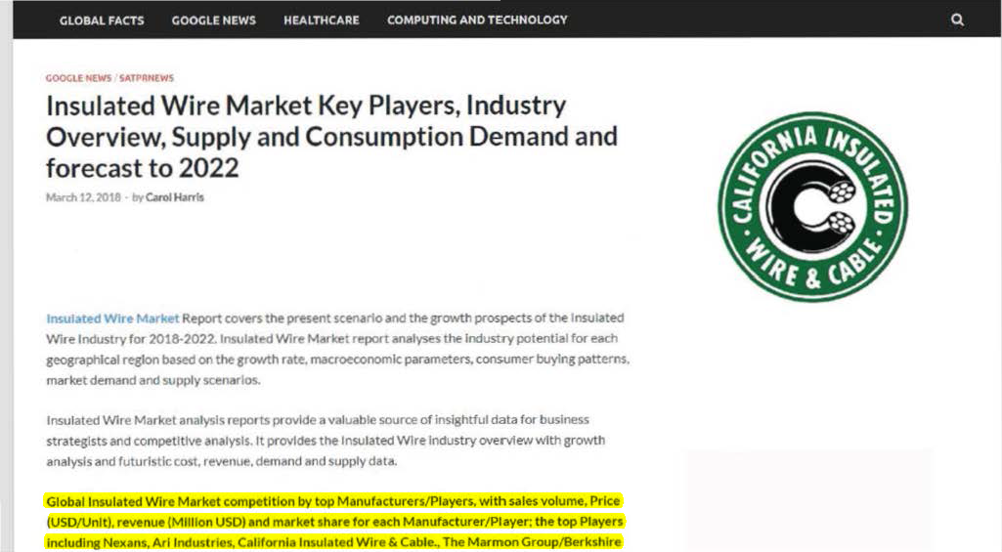
Task: Click the publish date March 12, 2018
Action: pos(83,197)
